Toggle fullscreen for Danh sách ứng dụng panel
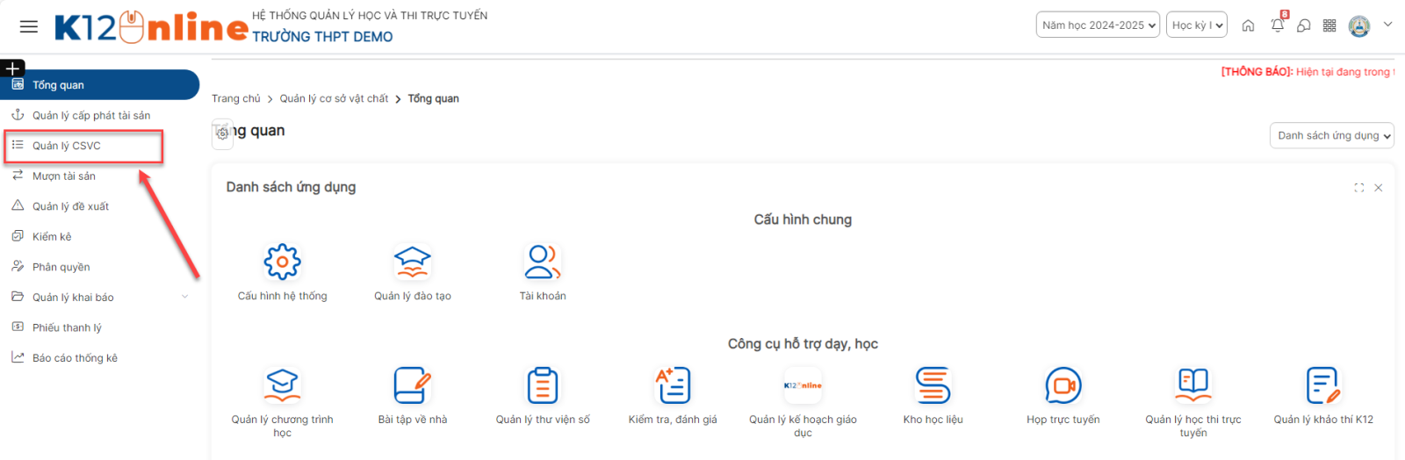Image resolution: width=1405 pixels, height=460 pixels. coord(1359,188)
